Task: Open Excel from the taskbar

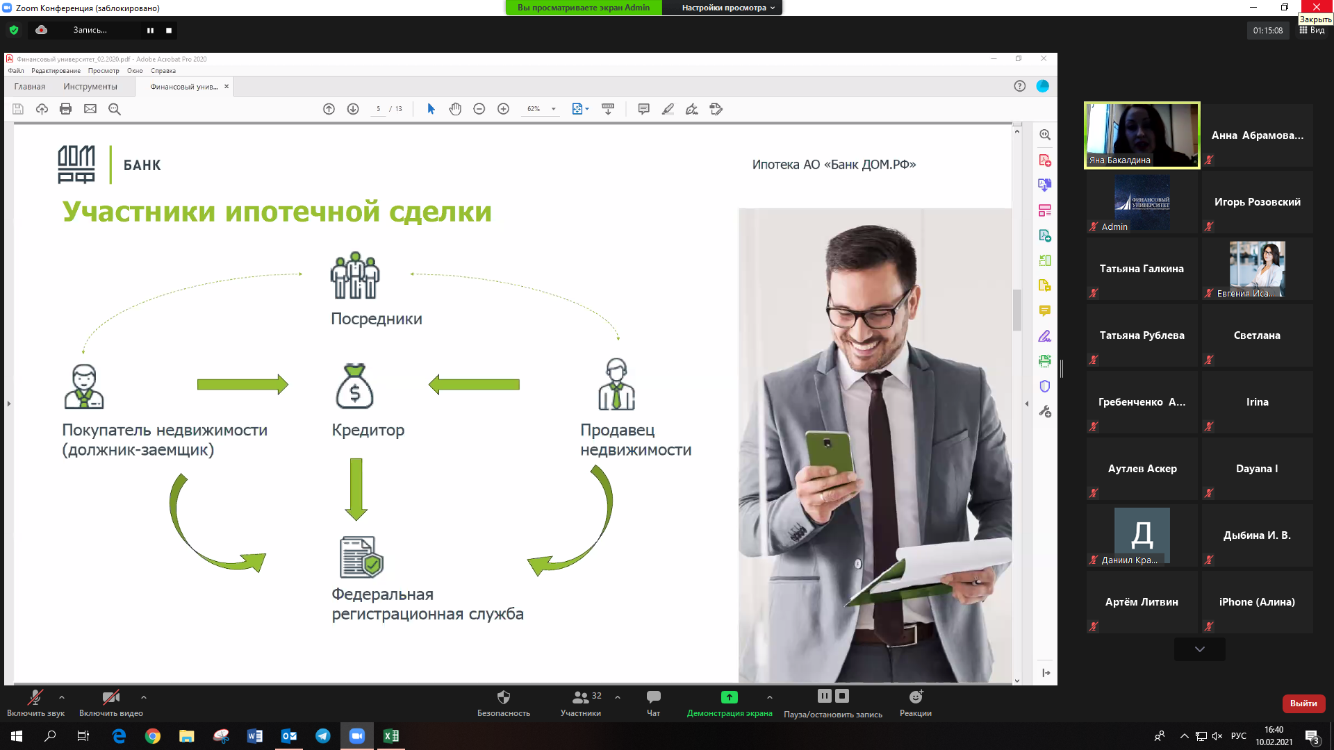Action: tap(391, 736)
